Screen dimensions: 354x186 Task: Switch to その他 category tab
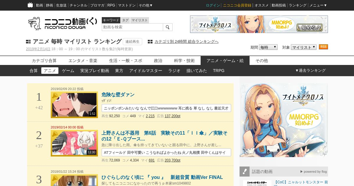(262, 61)
